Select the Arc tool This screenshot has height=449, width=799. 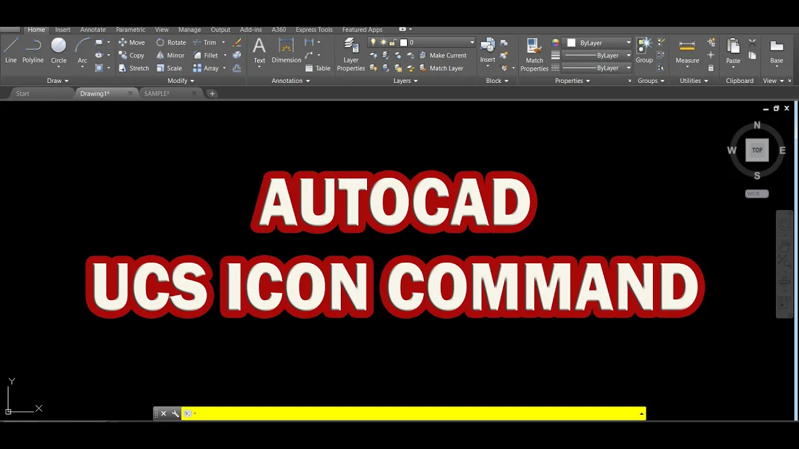pos(82,50)
